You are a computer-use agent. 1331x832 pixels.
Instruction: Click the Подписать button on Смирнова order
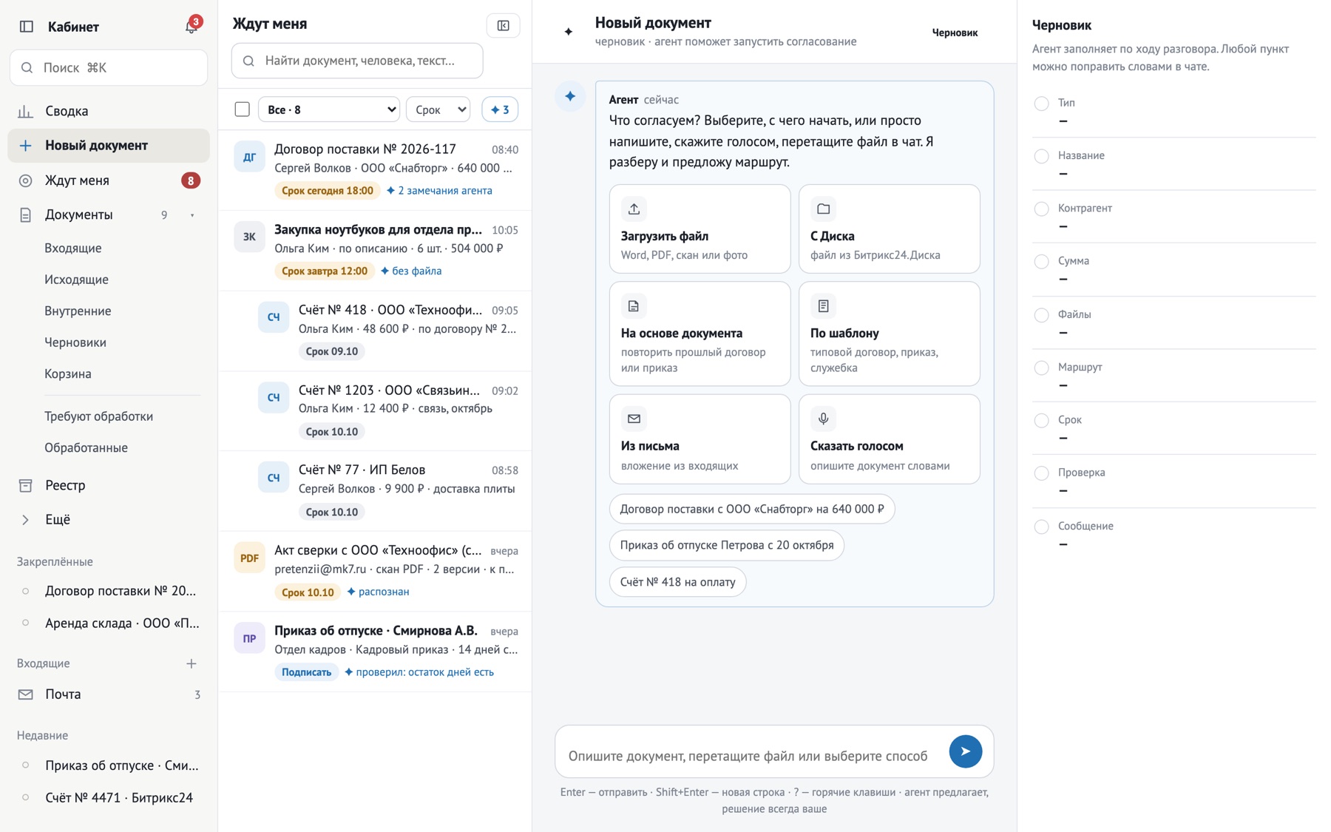pos(306,672)
